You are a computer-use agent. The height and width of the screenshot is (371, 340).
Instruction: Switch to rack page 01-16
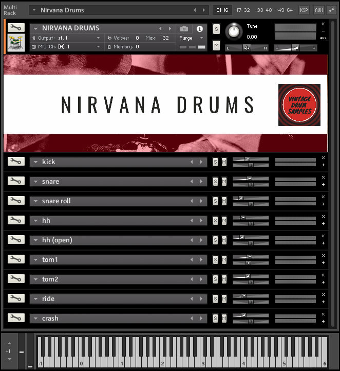(222, 10)
